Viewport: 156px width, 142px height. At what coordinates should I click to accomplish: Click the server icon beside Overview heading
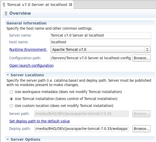(6, 13)
